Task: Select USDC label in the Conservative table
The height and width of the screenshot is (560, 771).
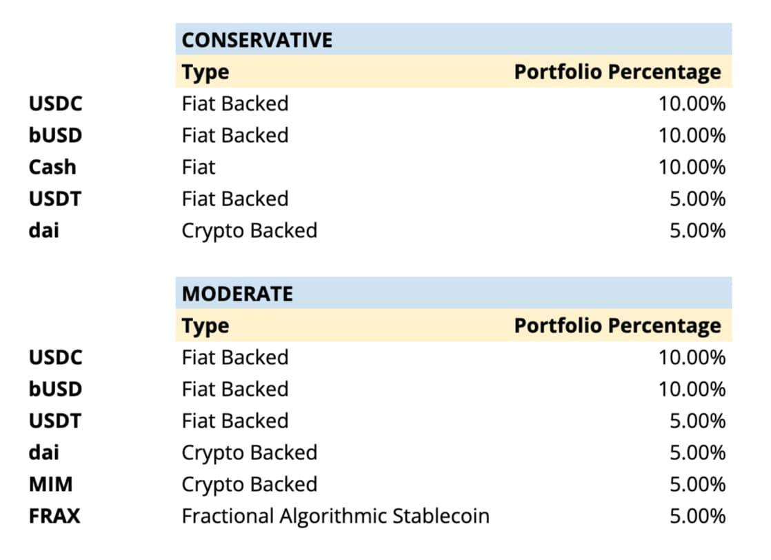Action: coord(56,103)
